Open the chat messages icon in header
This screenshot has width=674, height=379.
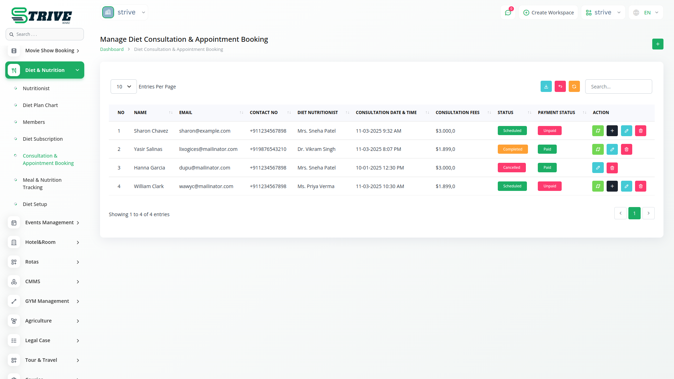[x=508, y=13]
